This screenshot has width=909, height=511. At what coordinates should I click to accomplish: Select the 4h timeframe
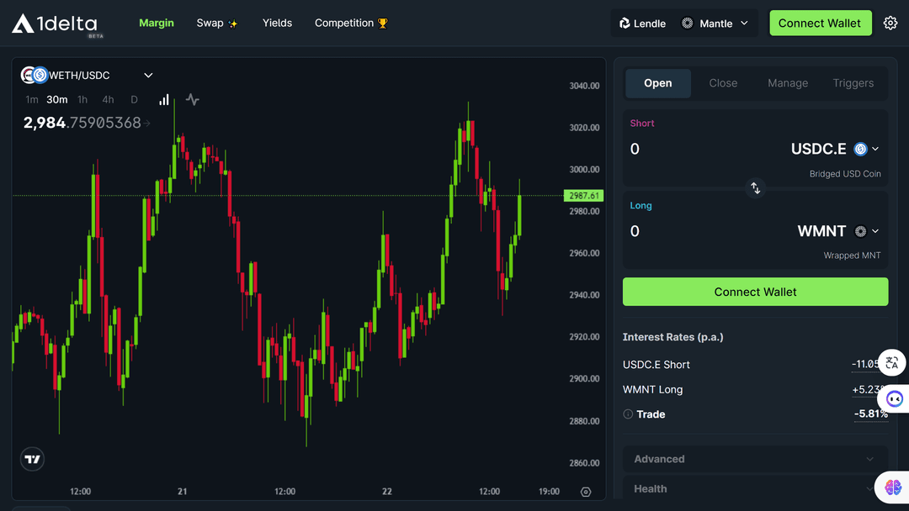coord(108,99)
